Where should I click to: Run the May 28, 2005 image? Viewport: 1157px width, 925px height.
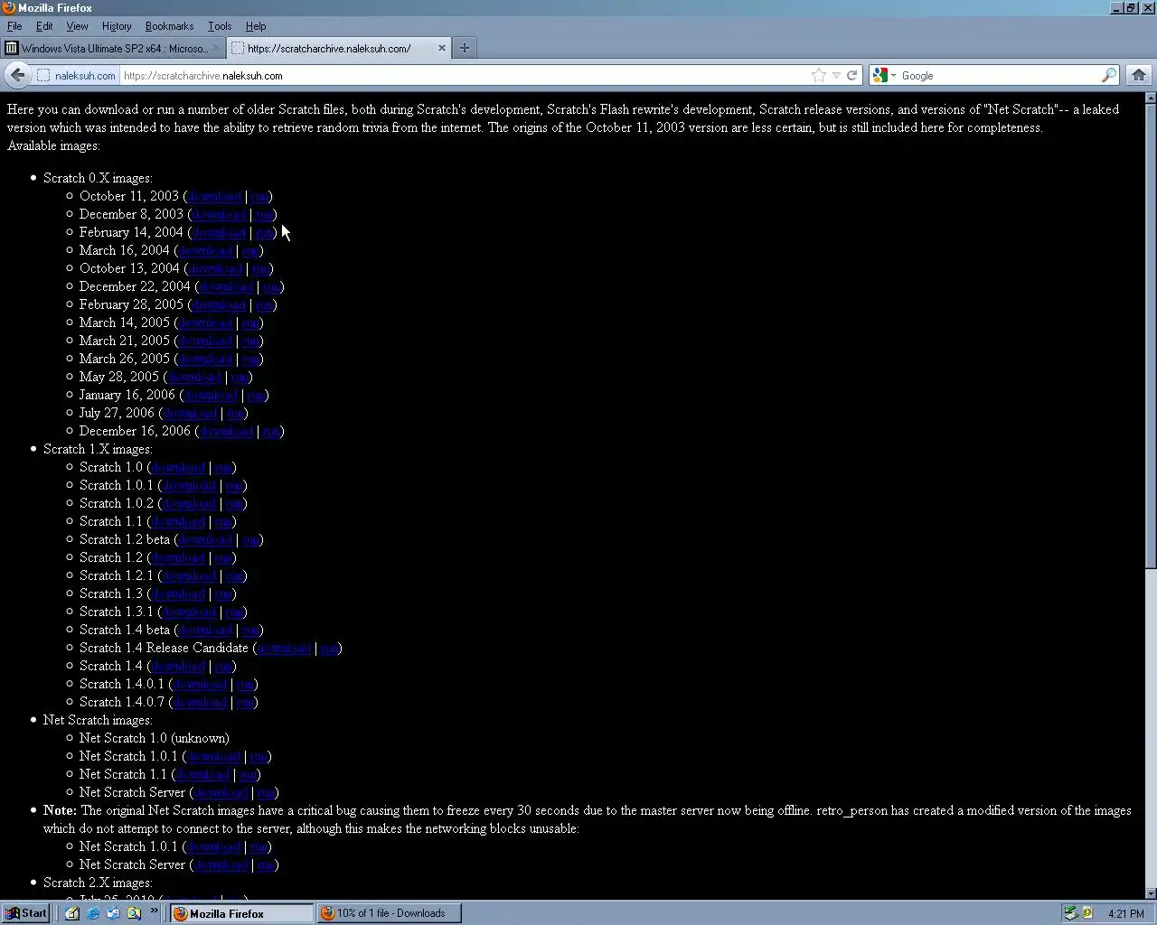pos(239,377)
